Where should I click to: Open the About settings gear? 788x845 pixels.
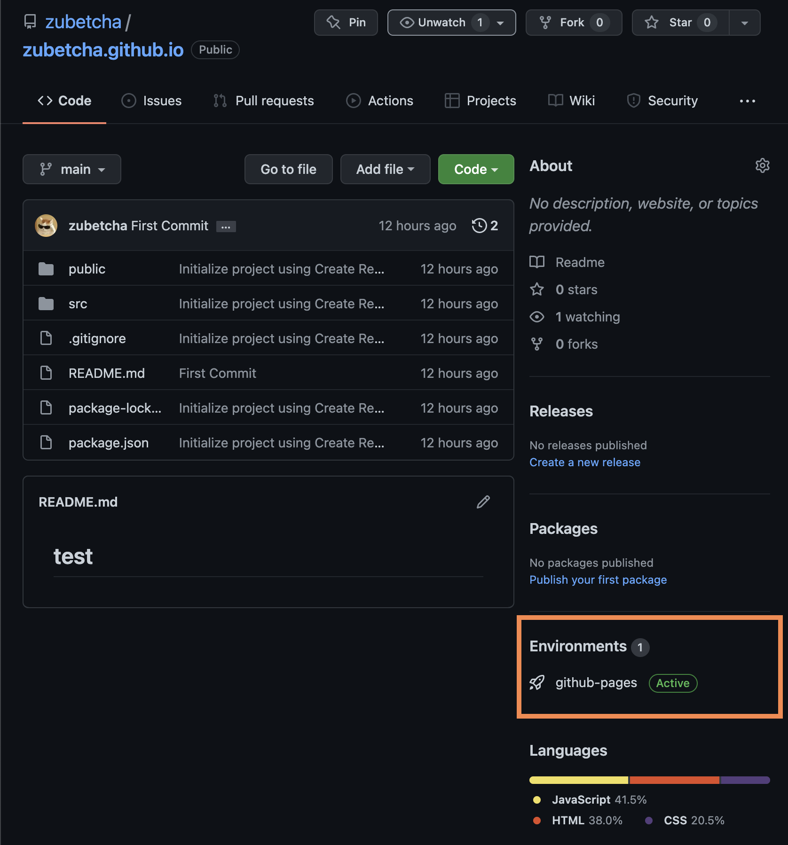pyautogui.click(x=762, y=165)
